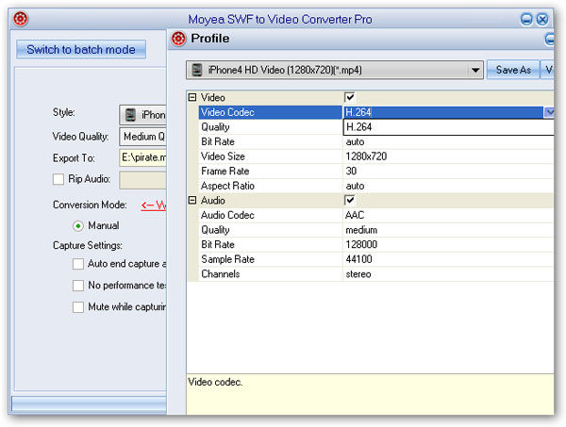Viewport: 566px width, 427px height.
Task: Select the Channels property label
Action: [220, 274]
